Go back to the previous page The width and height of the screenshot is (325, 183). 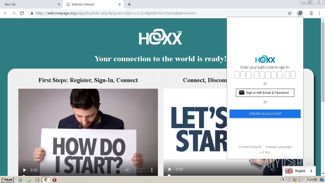click(x=6, y=13)
